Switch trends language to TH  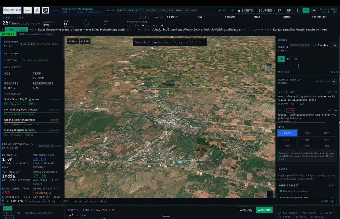pyautogui.click(x=288, y=59)
